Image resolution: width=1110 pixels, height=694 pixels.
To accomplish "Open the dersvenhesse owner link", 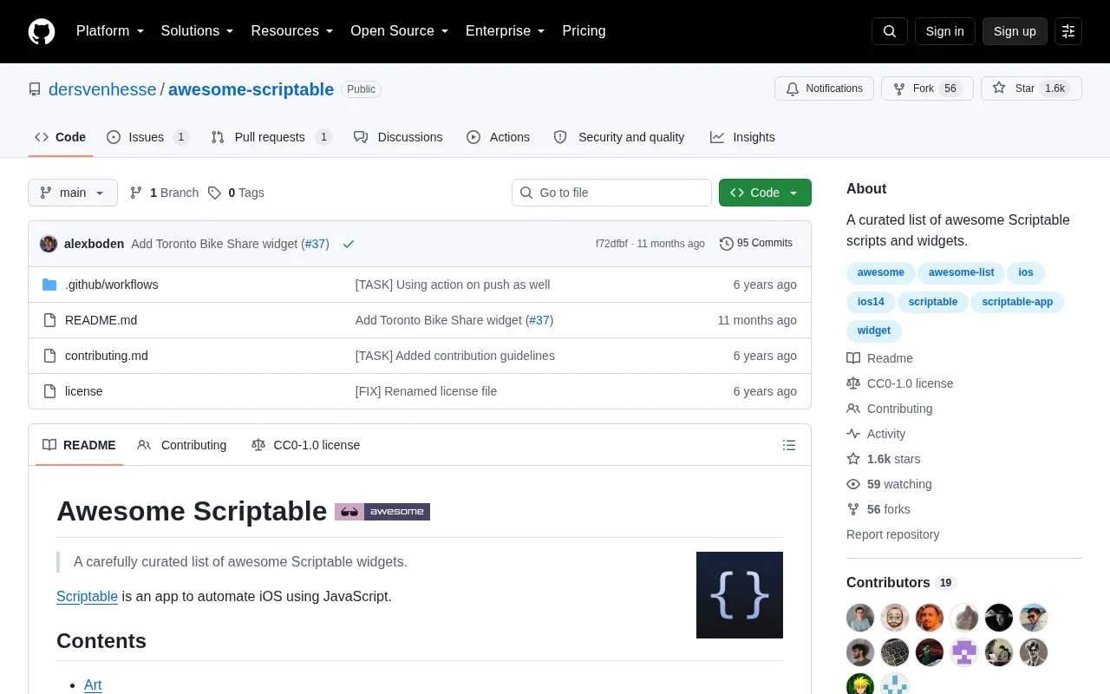I will point(102,89).
